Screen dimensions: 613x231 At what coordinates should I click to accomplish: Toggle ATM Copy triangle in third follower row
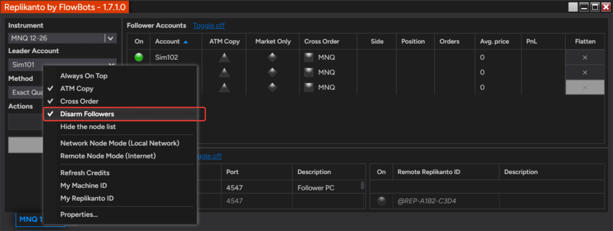pos(224,87)
